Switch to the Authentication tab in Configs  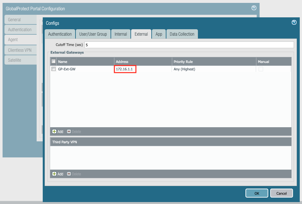pyautogui.click(x=60, y=34)
